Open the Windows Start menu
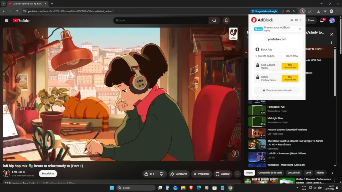Viewport: 342px width, 192px height. pos(112,188)
